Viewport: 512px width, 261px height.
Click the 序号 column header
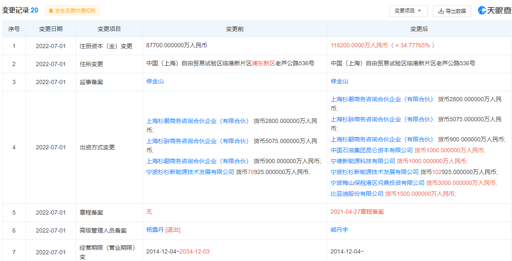tap(14, 29)
